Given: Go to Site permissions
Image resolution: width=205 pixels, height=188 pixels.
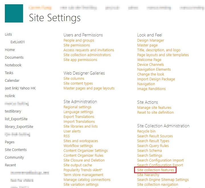Looking at the screenshot, I should pos(77,45).
